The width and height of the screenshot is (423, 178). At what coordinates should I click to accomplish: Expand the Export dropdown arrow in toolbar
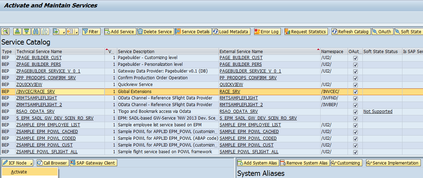[x=64, y=32]
